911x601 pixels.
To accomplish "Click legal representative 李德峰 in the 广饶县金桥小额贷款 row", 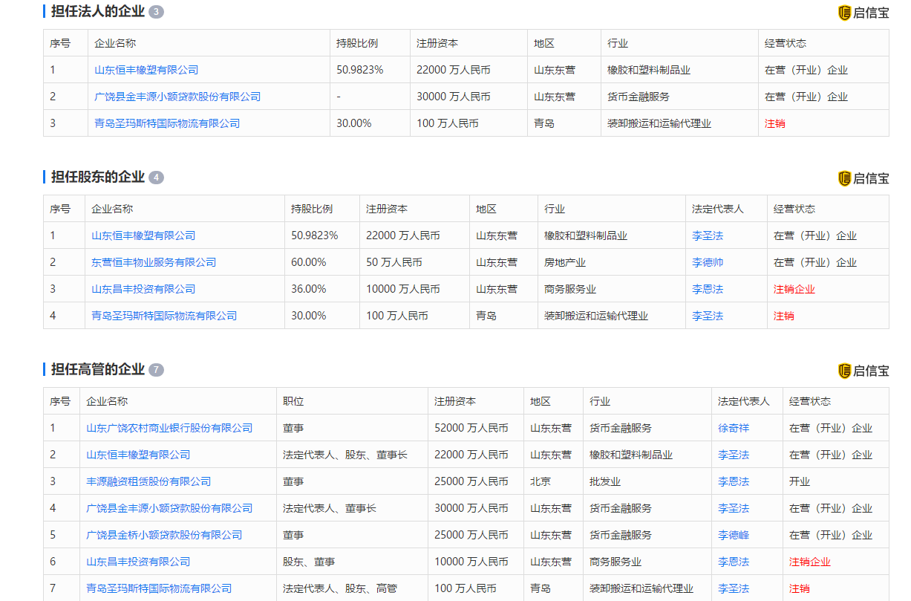I will (734, 535).
